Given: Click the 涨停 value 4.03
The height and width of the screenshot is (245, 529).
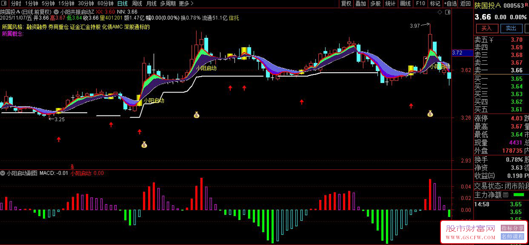Looking at the screenshot, I should (516, 119).
